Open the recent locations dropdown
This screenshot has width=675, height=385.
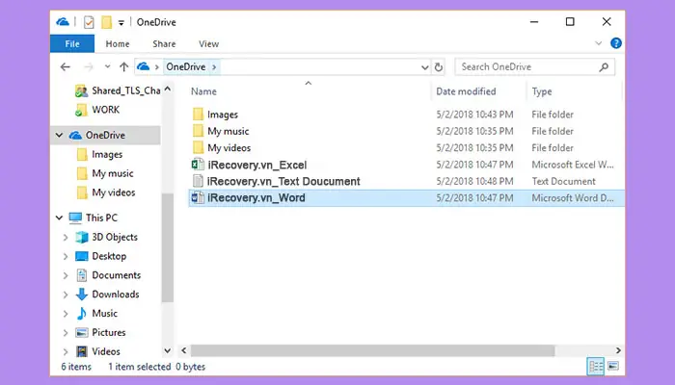pyautogui.click(x=107, y=67)
